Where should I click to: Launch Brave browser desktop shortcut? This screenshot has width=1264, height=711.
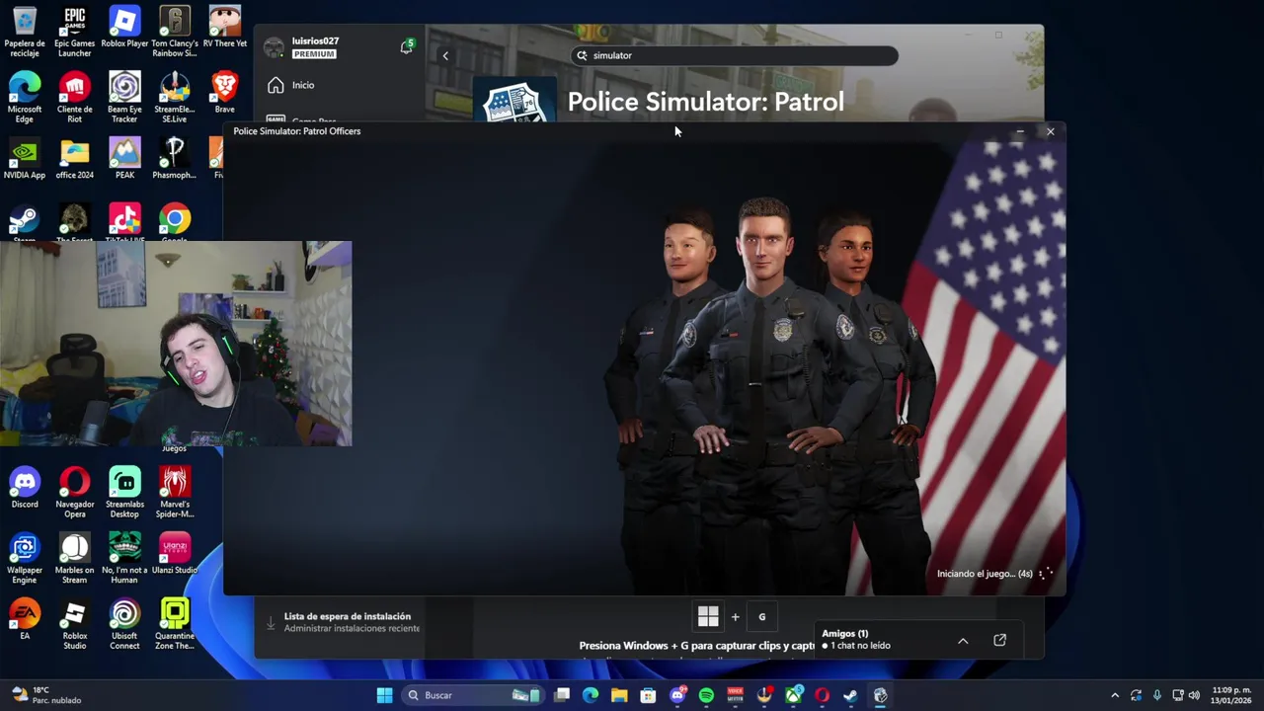click(225, 92)
